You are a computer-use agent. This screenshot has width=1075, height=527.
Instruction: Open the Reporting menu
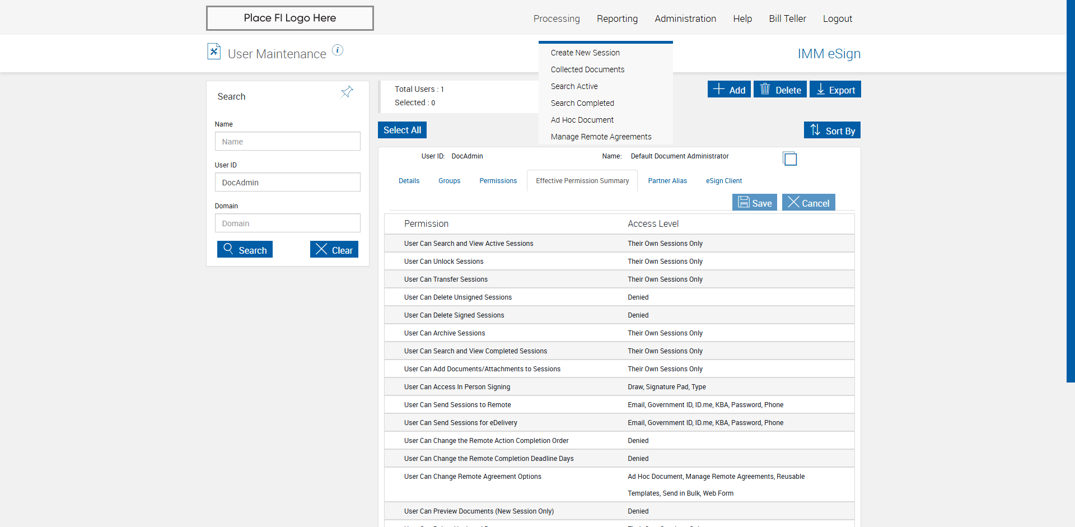(x=617, y=18)
